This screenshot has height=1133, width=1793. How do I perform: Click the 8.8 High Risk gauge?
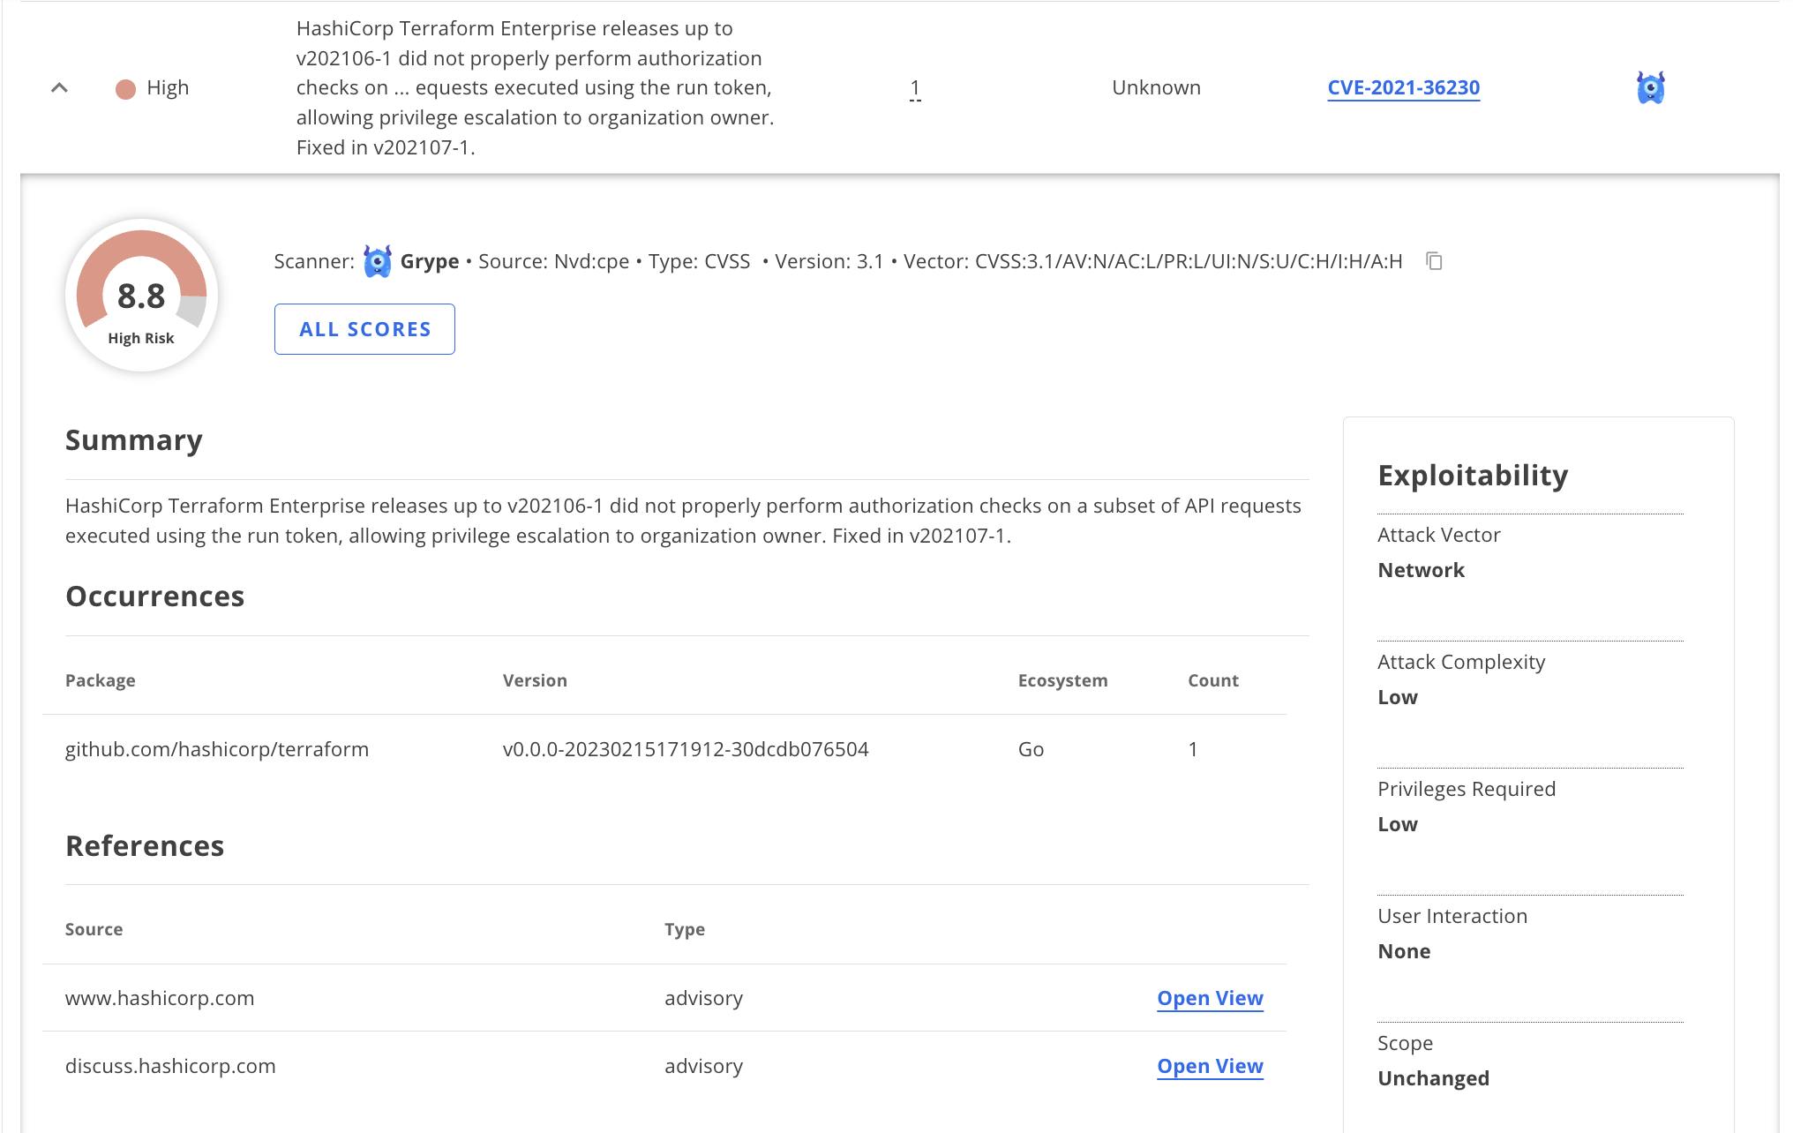point(141,296)
